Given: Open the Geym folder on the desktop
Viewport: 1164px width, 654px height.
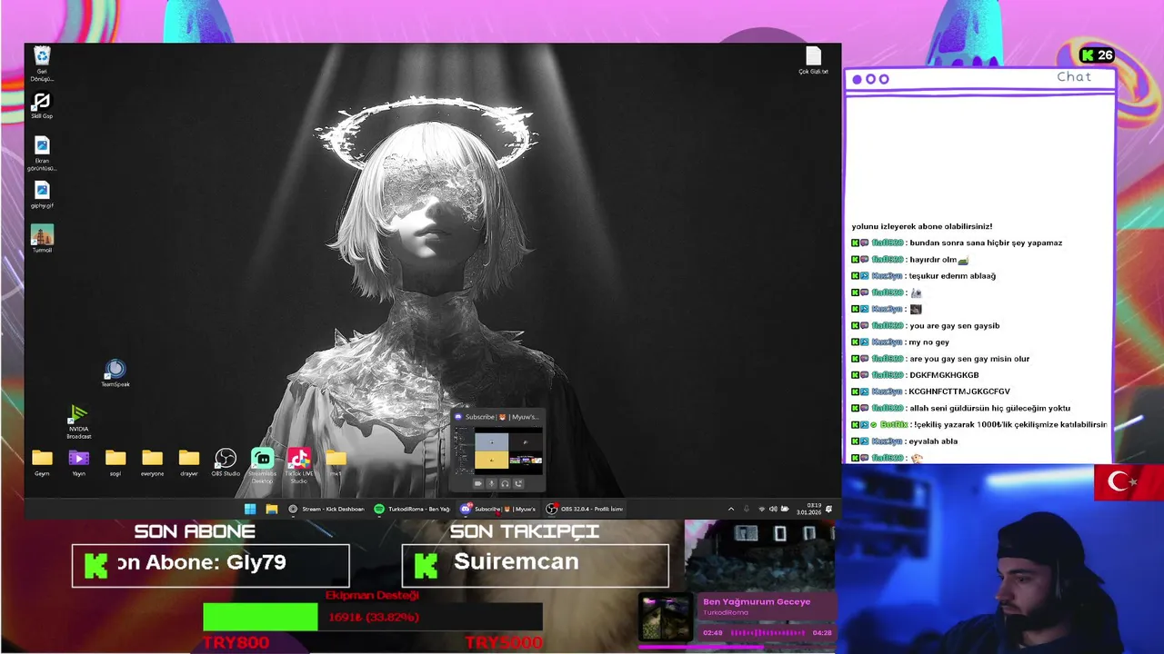Looking at the screenshot, I should [x=42, y=462].
